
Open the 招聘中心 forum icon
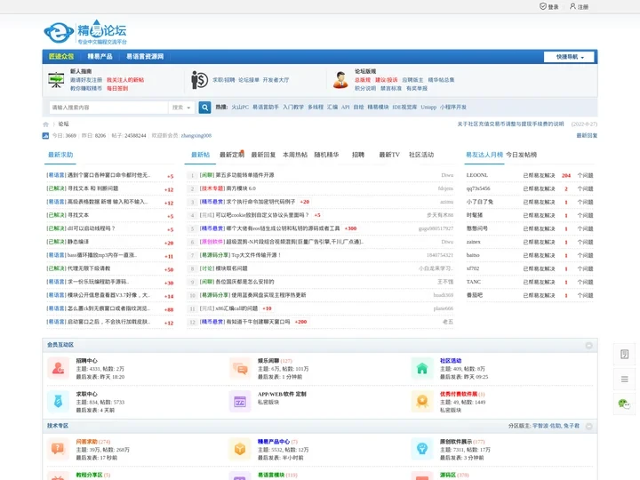tap(59, 368)
